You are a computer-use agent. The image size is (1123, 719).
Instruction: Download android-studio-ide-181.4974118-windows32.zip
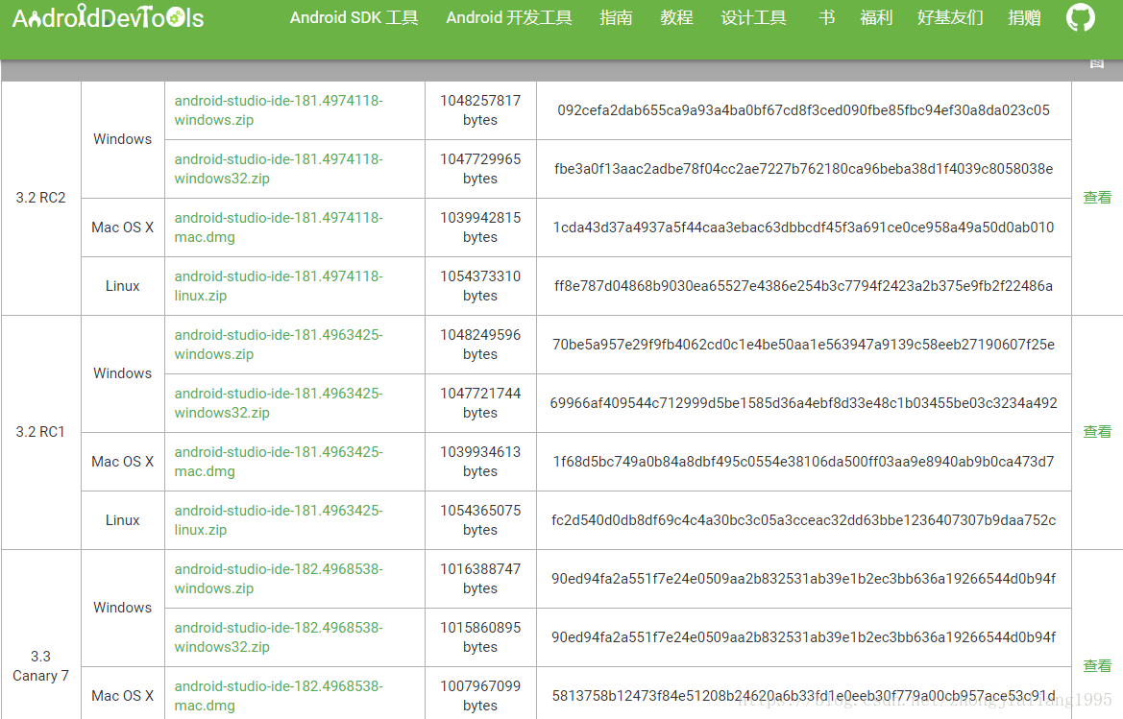coord(279,169)
